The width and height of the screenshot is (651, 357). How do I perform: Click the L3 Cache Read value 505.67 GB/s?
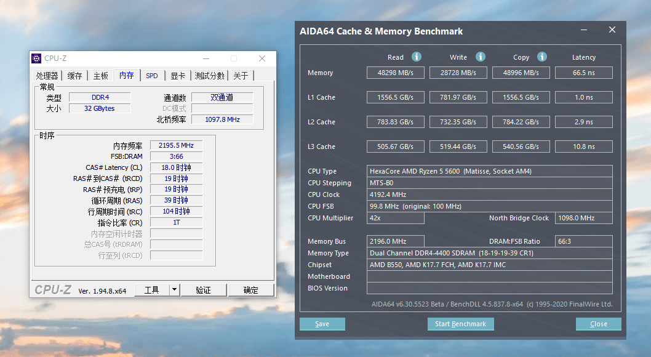(395, 146)
